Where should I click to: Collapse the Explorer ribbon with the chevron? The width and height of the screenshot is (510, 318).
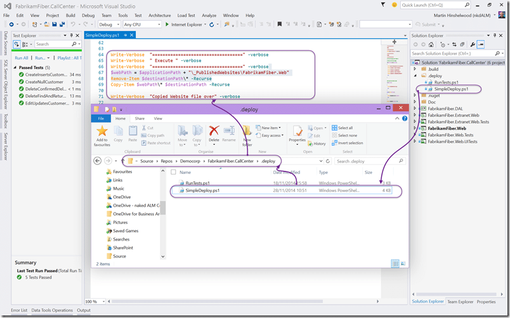pos(397,119)
